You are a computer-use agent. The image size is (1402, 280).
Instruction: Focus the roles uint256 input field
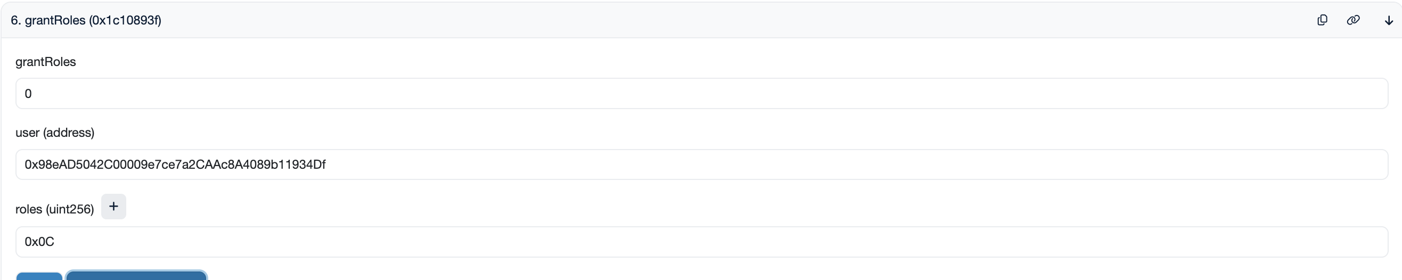point(701,242)
